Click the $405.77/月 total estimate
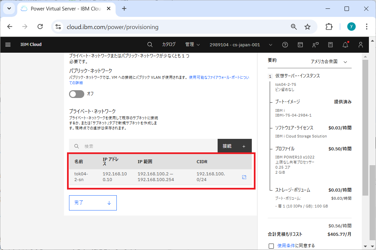Image resolution: width=376 pixels, height=250 pixels. (x=339, y=234)
